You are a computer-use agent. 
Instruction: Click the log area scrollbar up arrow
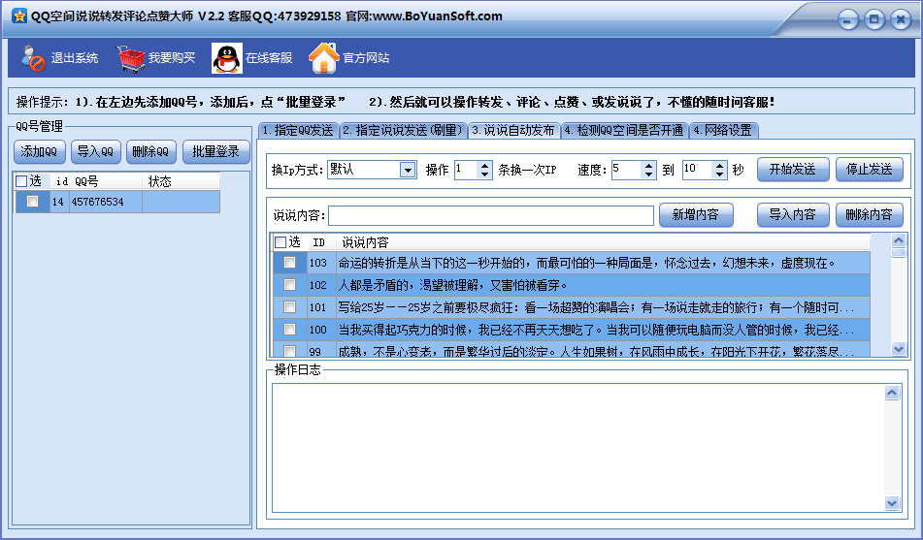[x=892, y=393]
